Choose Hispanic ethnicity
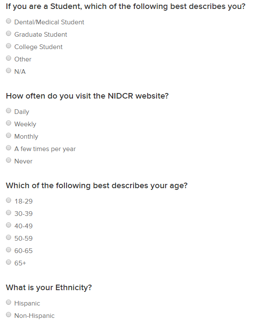Image resolution: width=262 pixels, height=326 pixels. tap(9, 303)
